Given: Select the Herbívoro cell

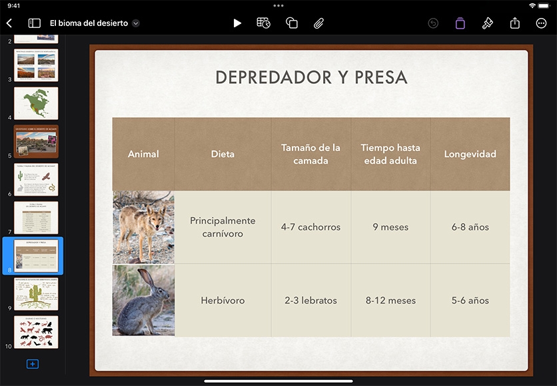Looking at the screenshot, I should 223,301.
